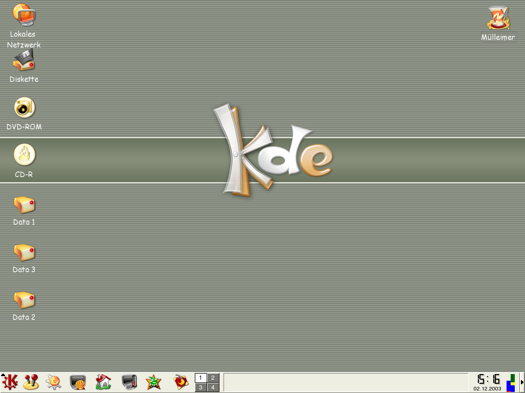Switch to virtual desktop 3
Image resolution: width=525 pixels, height=393 pixels.
point(200,387)
